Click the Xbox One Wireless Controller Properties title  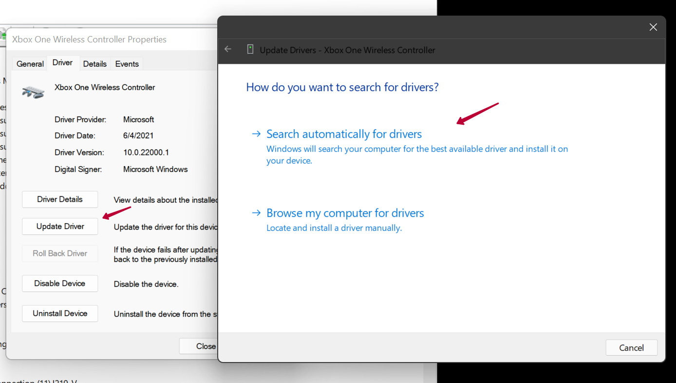click(89, 39)
